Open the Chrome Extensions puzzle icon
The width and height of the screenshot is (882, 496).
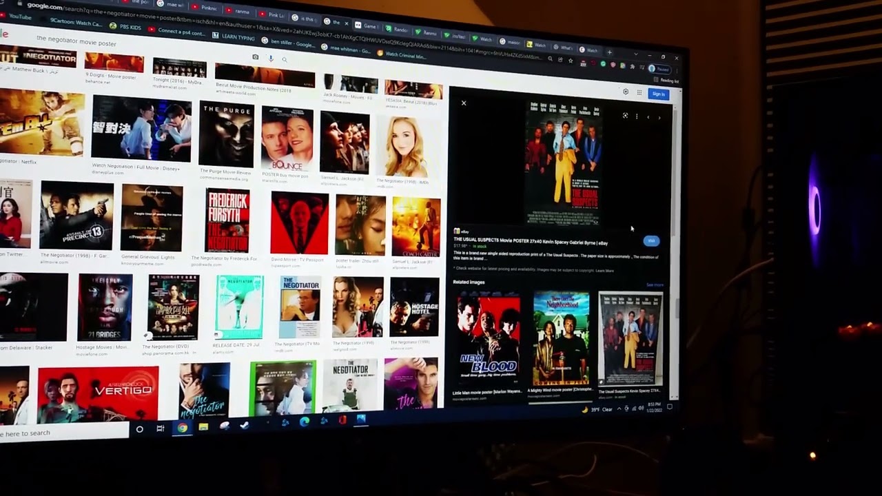[x=633, y=67]
